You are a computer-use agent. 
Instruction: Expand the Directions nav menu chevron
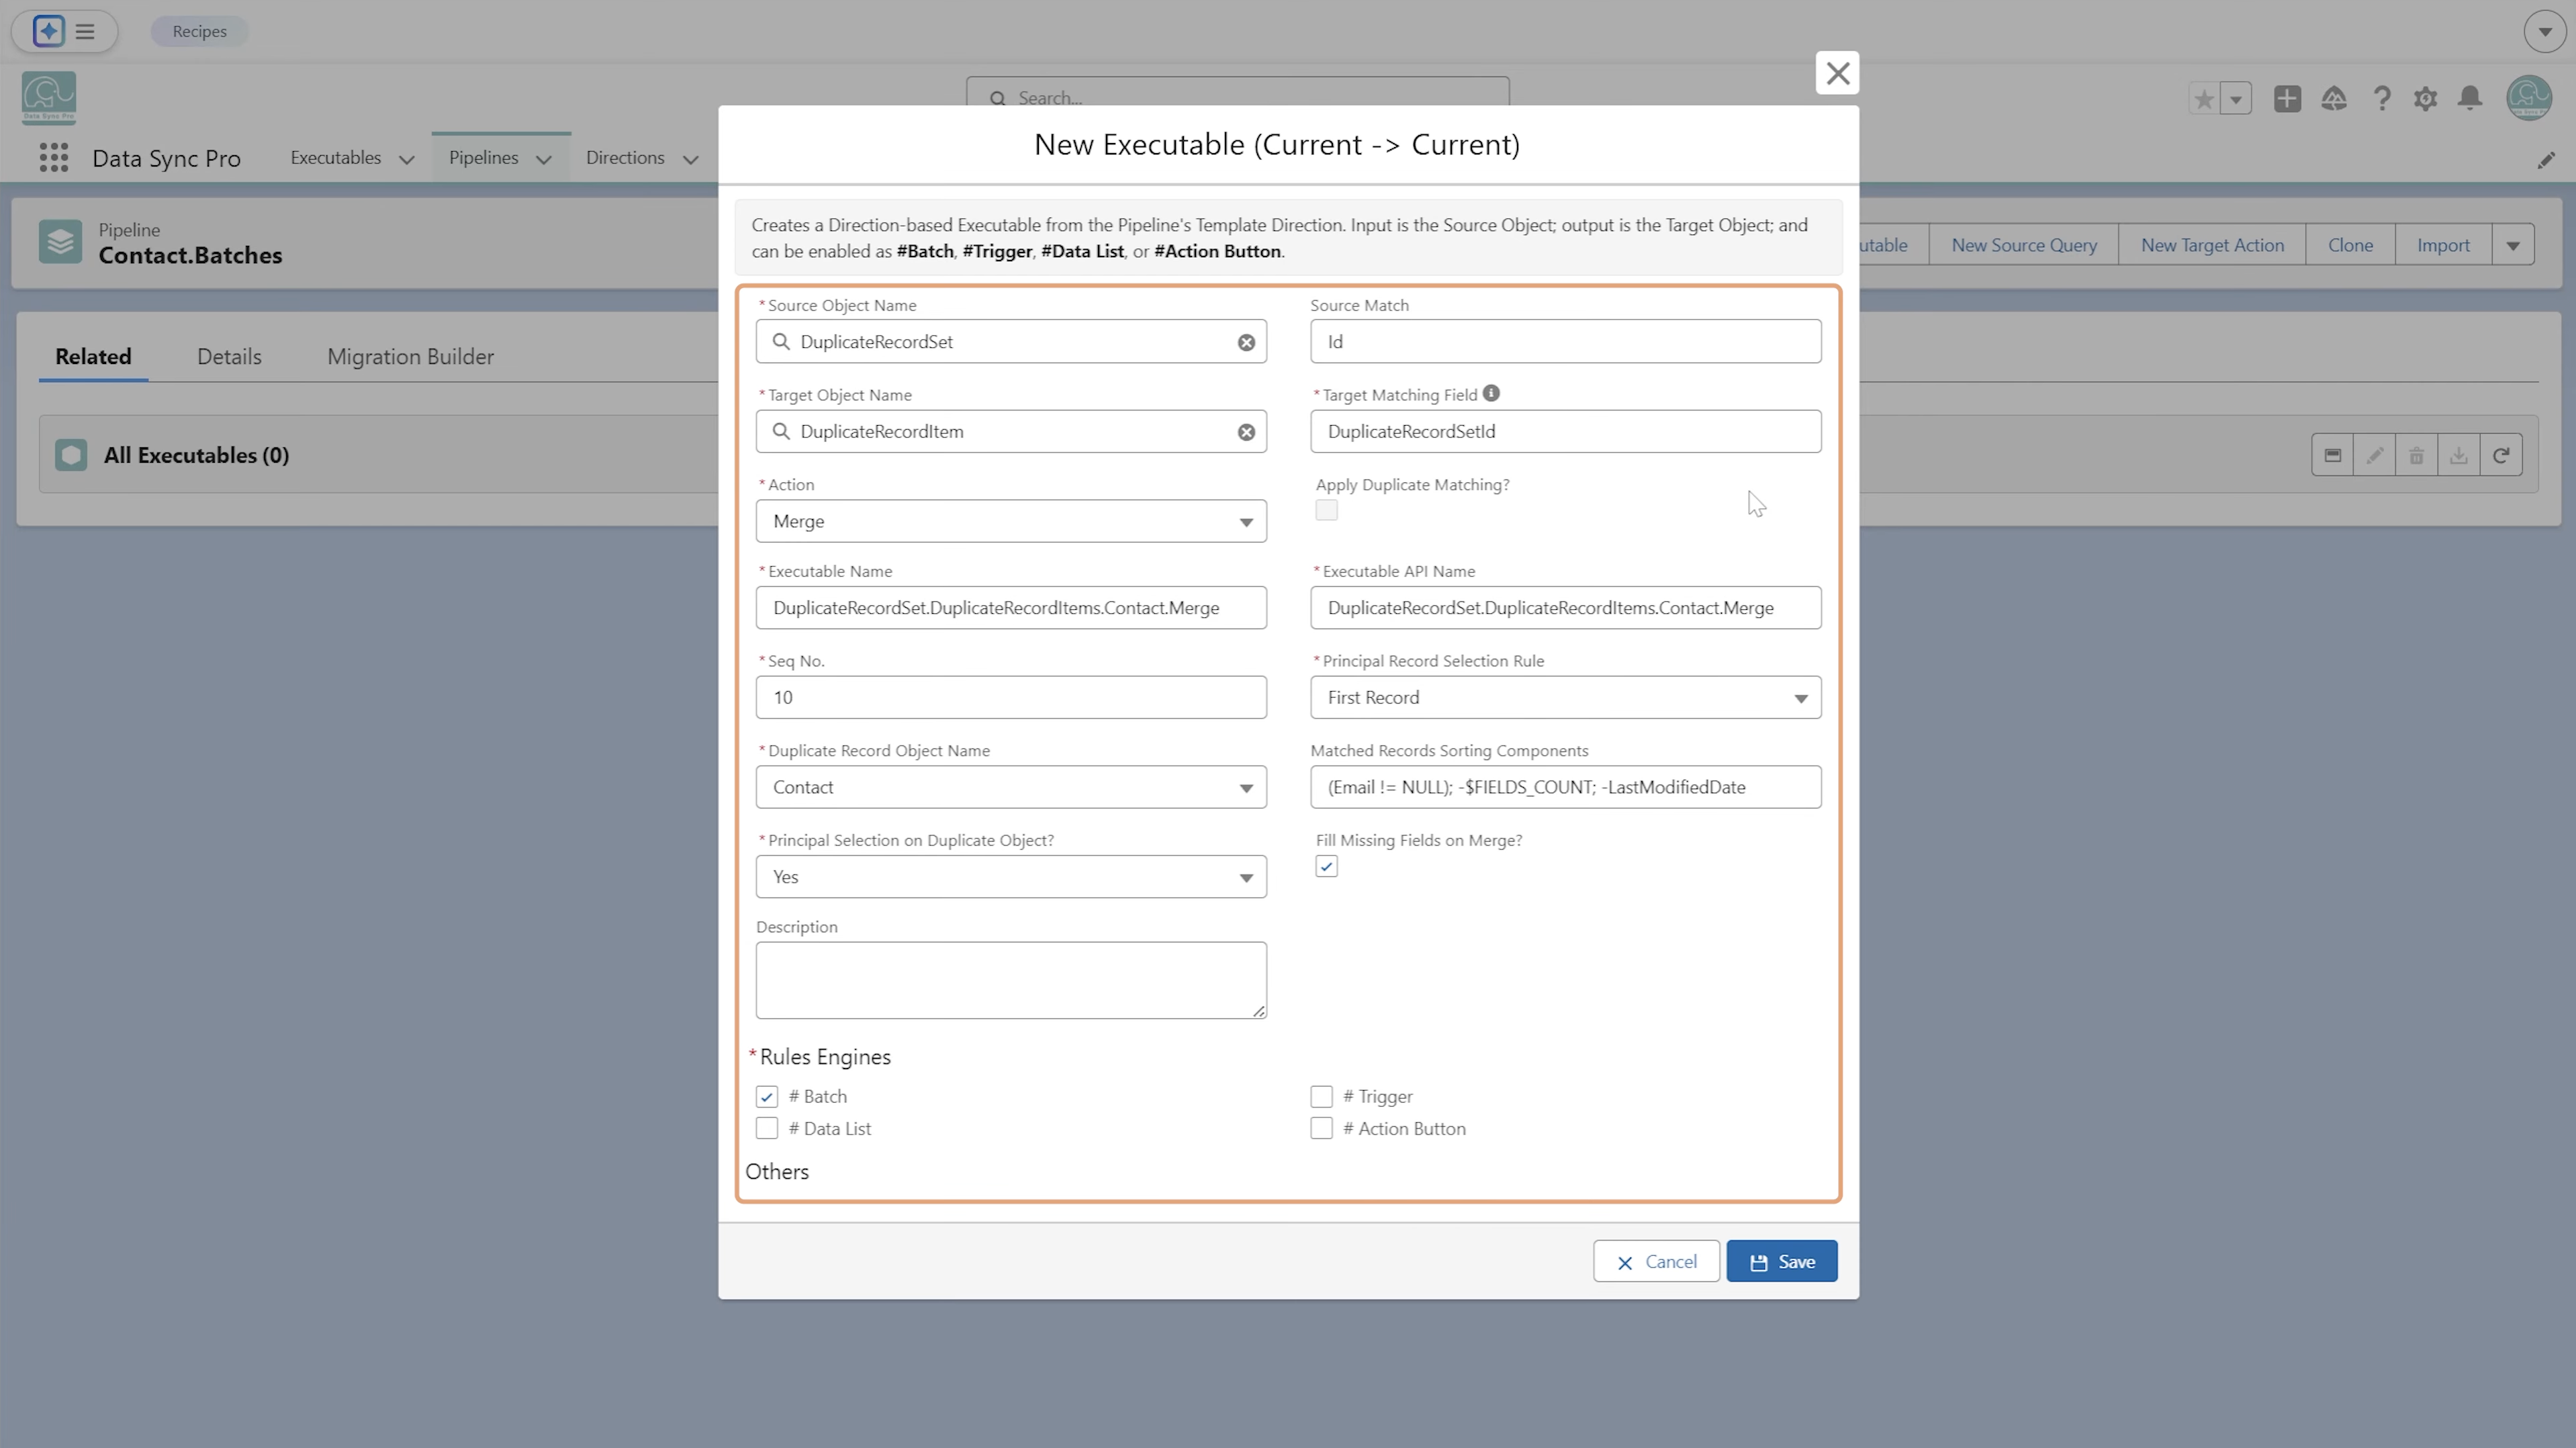690,160
